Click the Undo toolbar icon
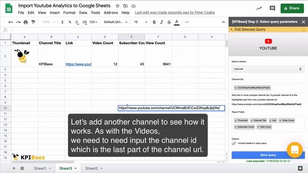This screenshot has width=308, height=173. pyautogui.click(x=11, y=22)
